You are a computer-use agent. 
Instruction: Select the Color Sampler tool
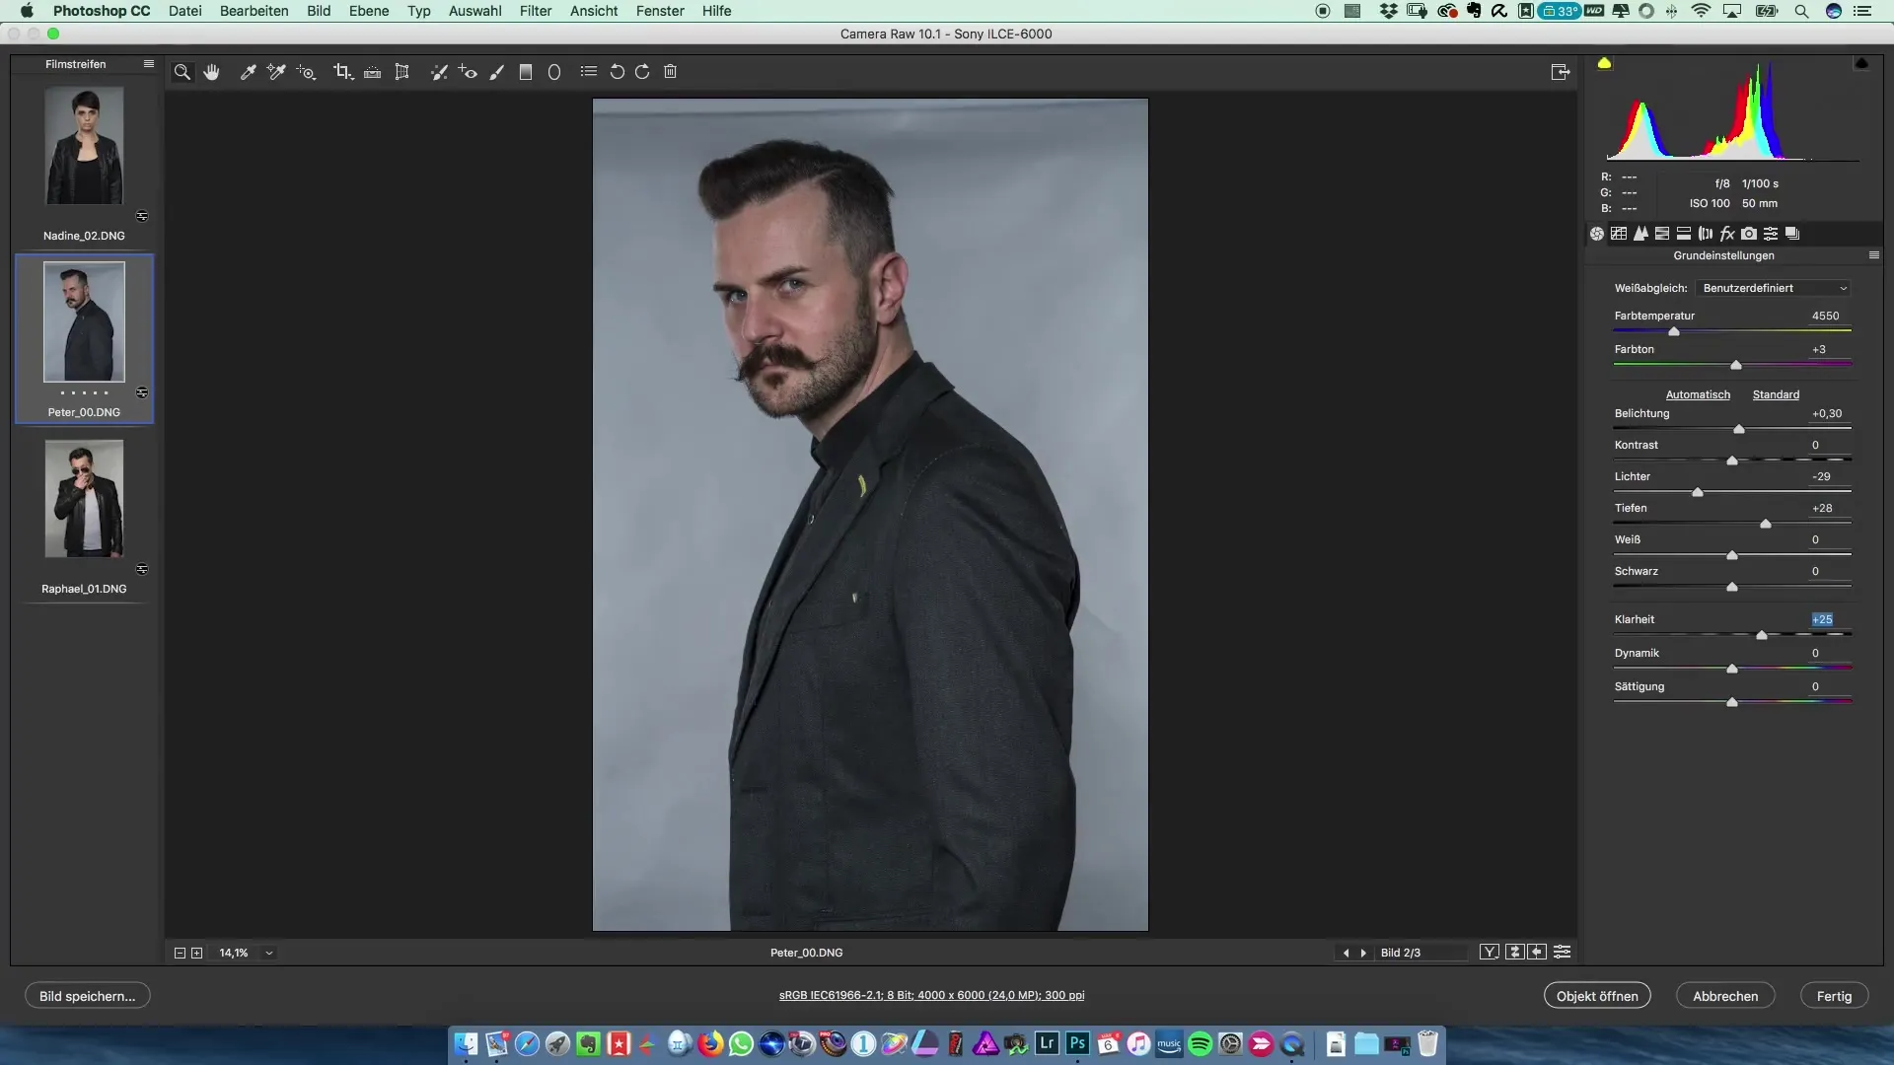click(x=276, y=72)
